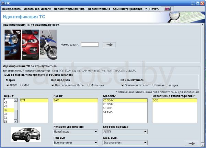Viewport: 206px width, 148px height.
Task: Click main panel scroll up arrow
Action: click(x=203, y=25)
